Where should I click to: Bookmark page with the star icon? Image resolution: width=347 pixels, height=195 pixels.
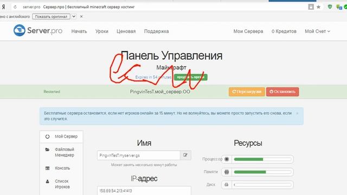pos(318,7)
